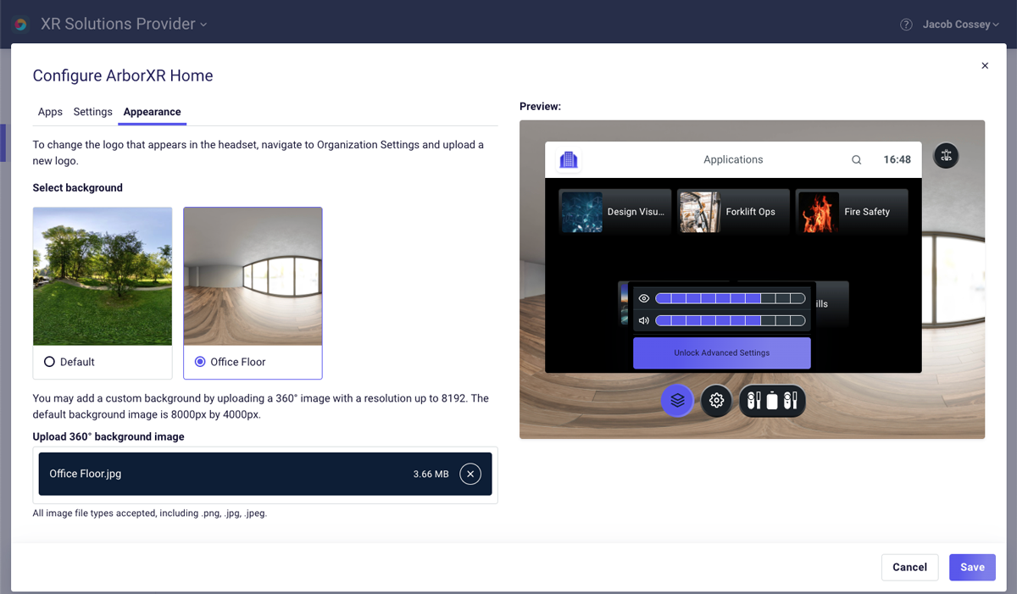Click the Applications title in the preview
This screenshot has height=594, width=1017.
pyautogui.click(x=733, y=159)
